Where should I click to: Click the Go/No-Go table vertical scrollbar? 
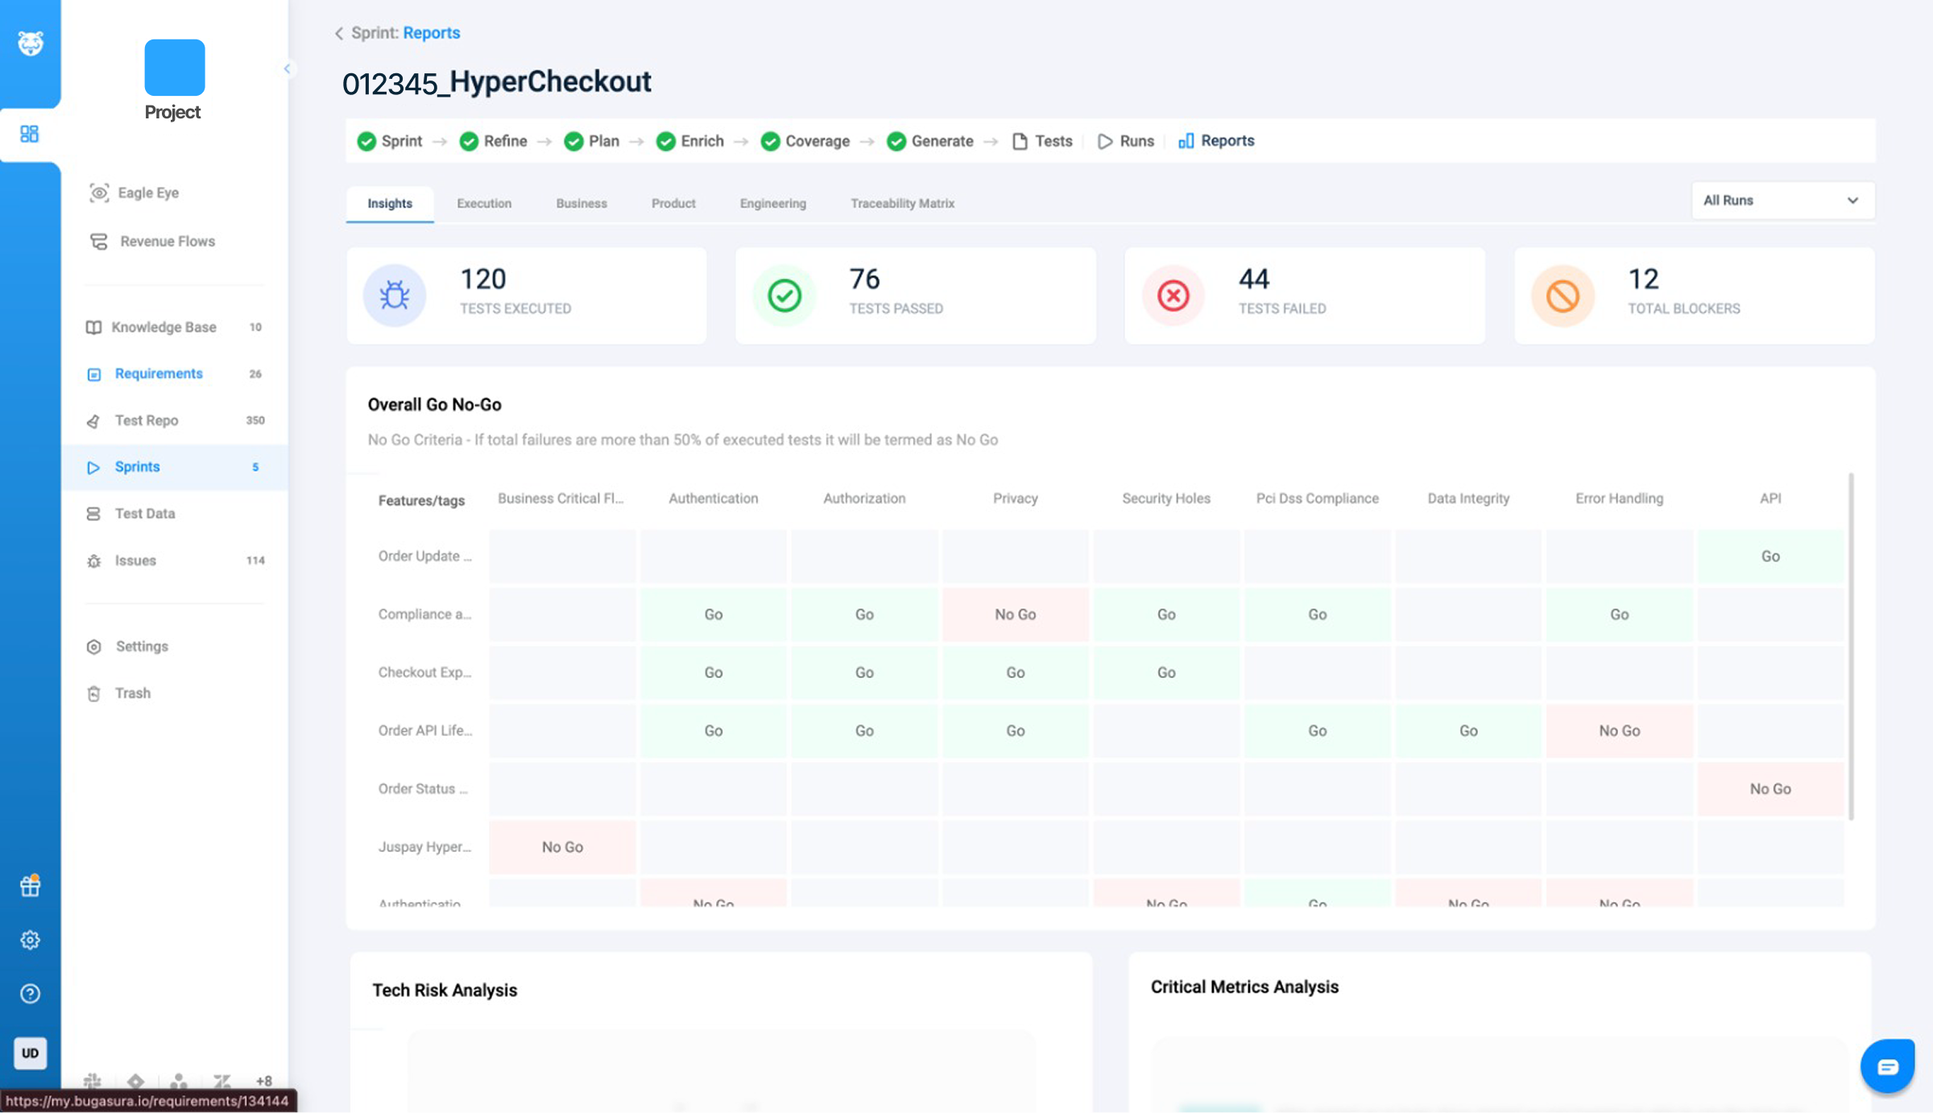tap(1851, 647)
